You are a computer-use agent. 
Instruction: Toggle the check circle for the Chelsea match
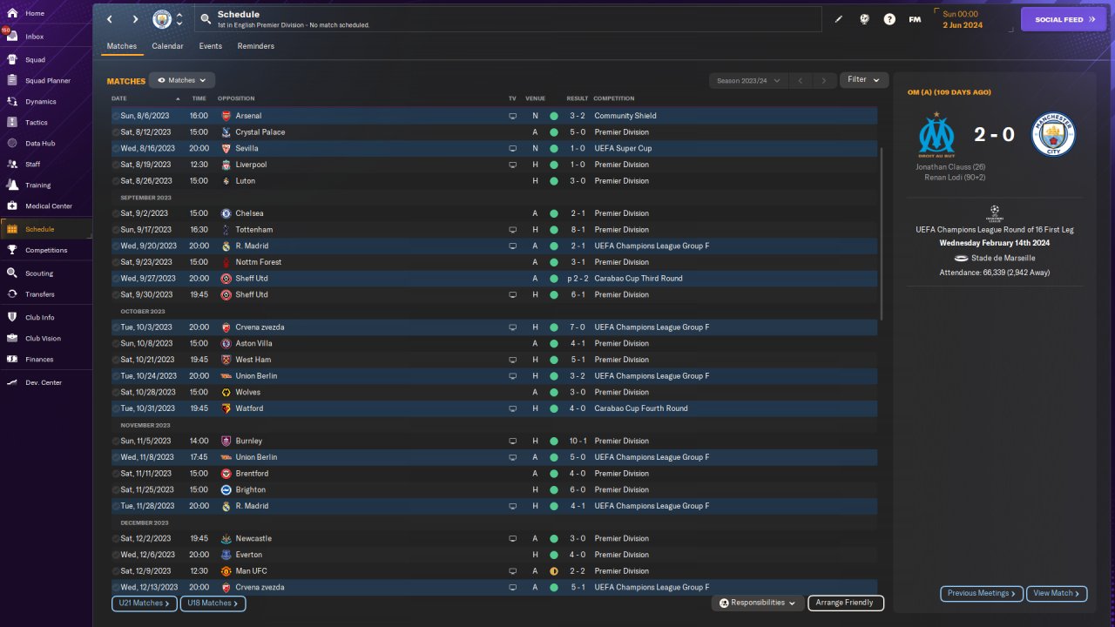click(x=116, y=213)
